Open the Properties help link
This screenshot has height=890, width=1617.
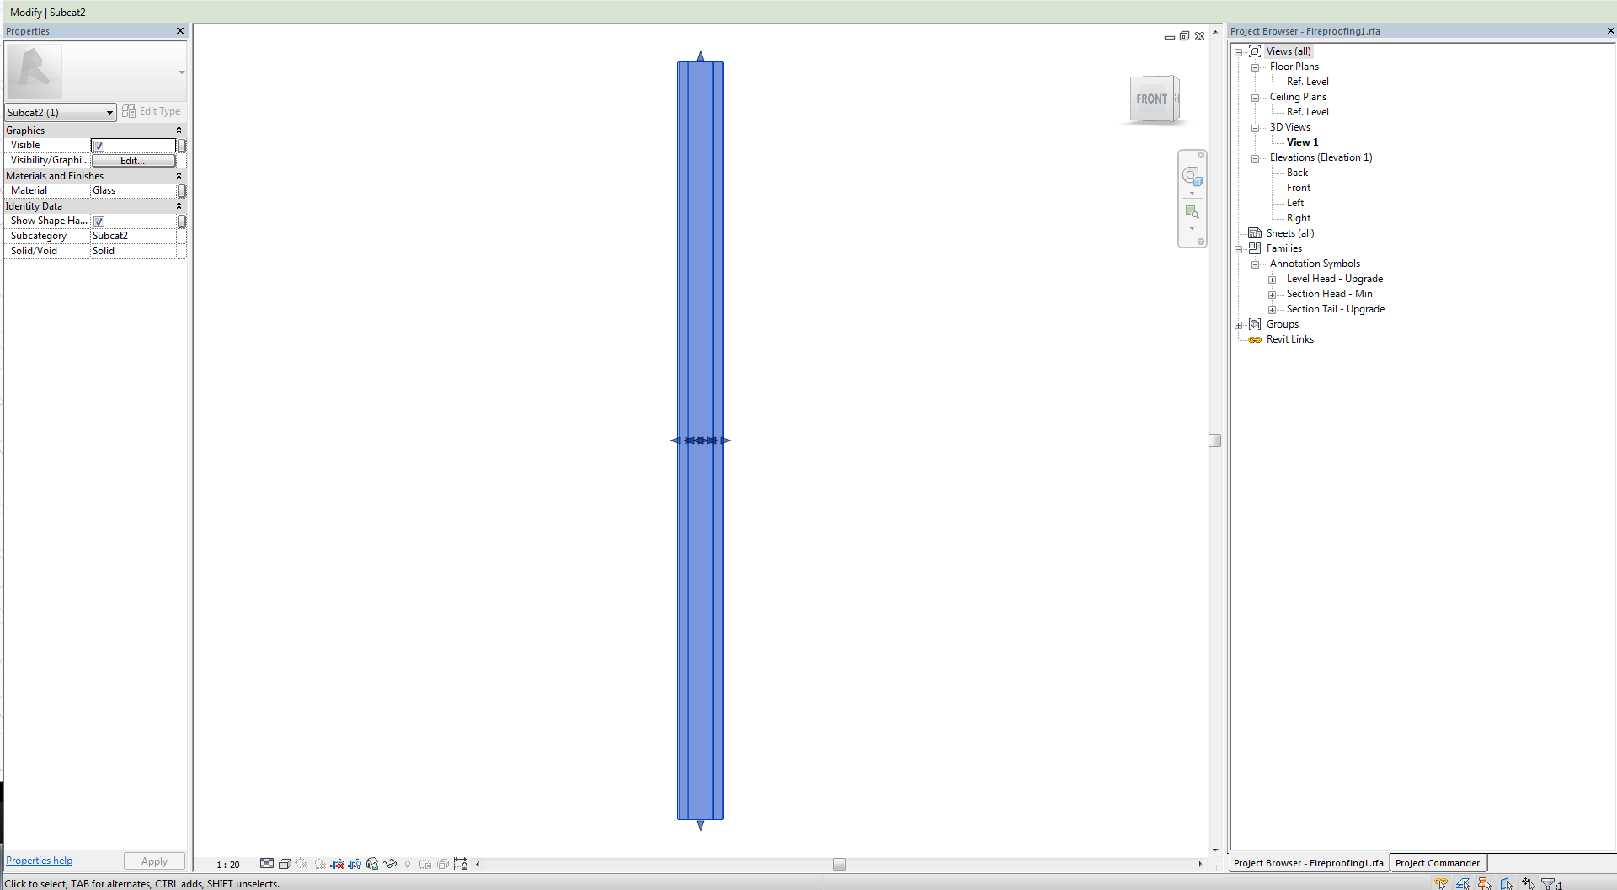39,860
